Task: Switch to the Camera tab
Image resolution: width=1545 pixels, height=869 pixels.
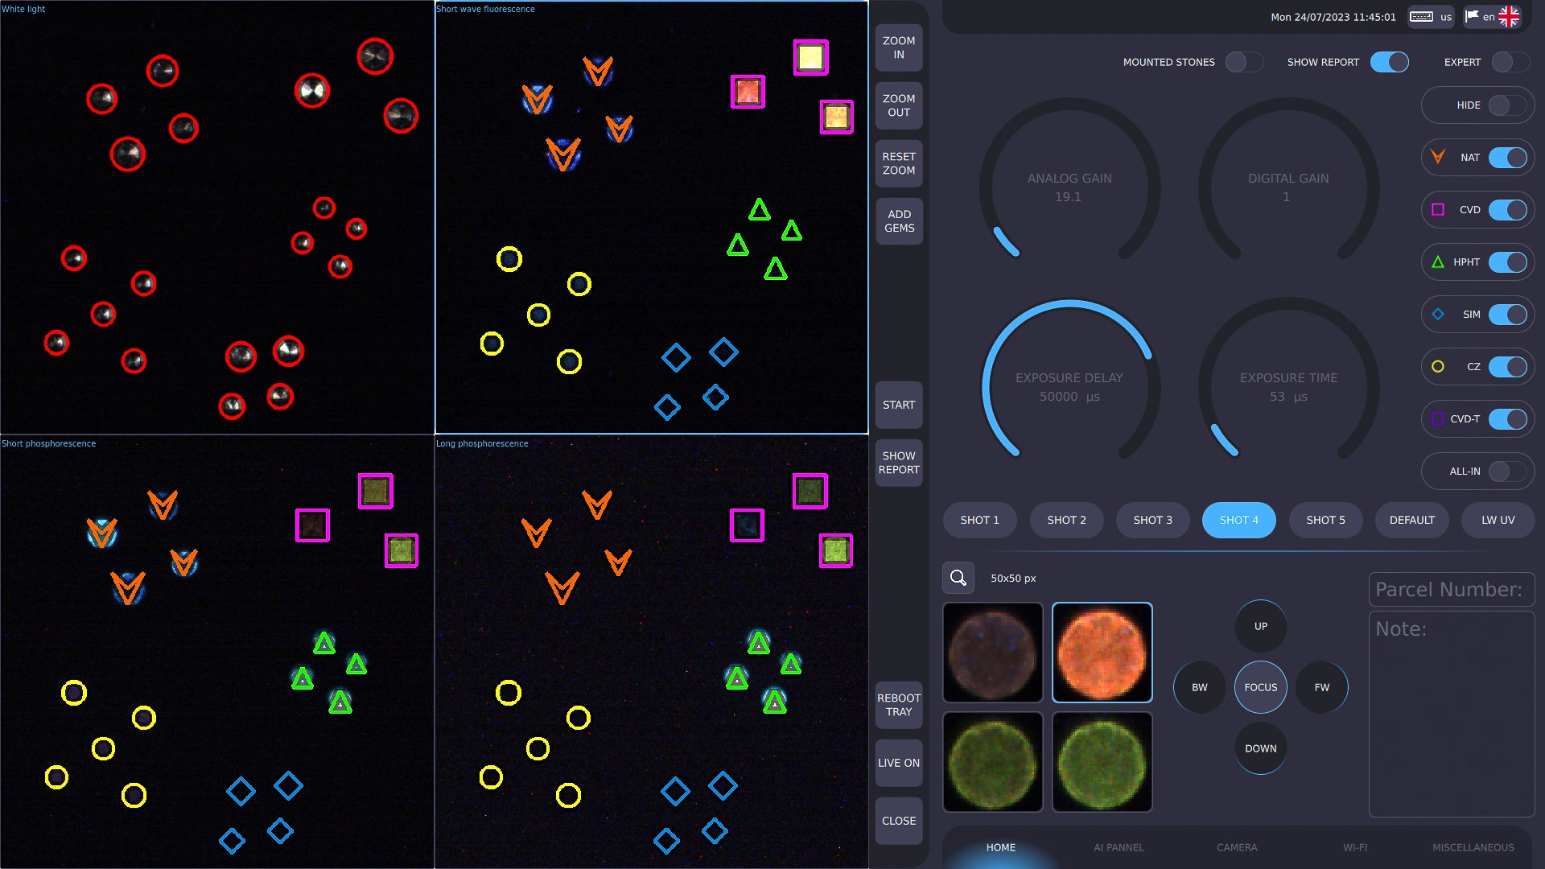Action: tap(1237, 847)
